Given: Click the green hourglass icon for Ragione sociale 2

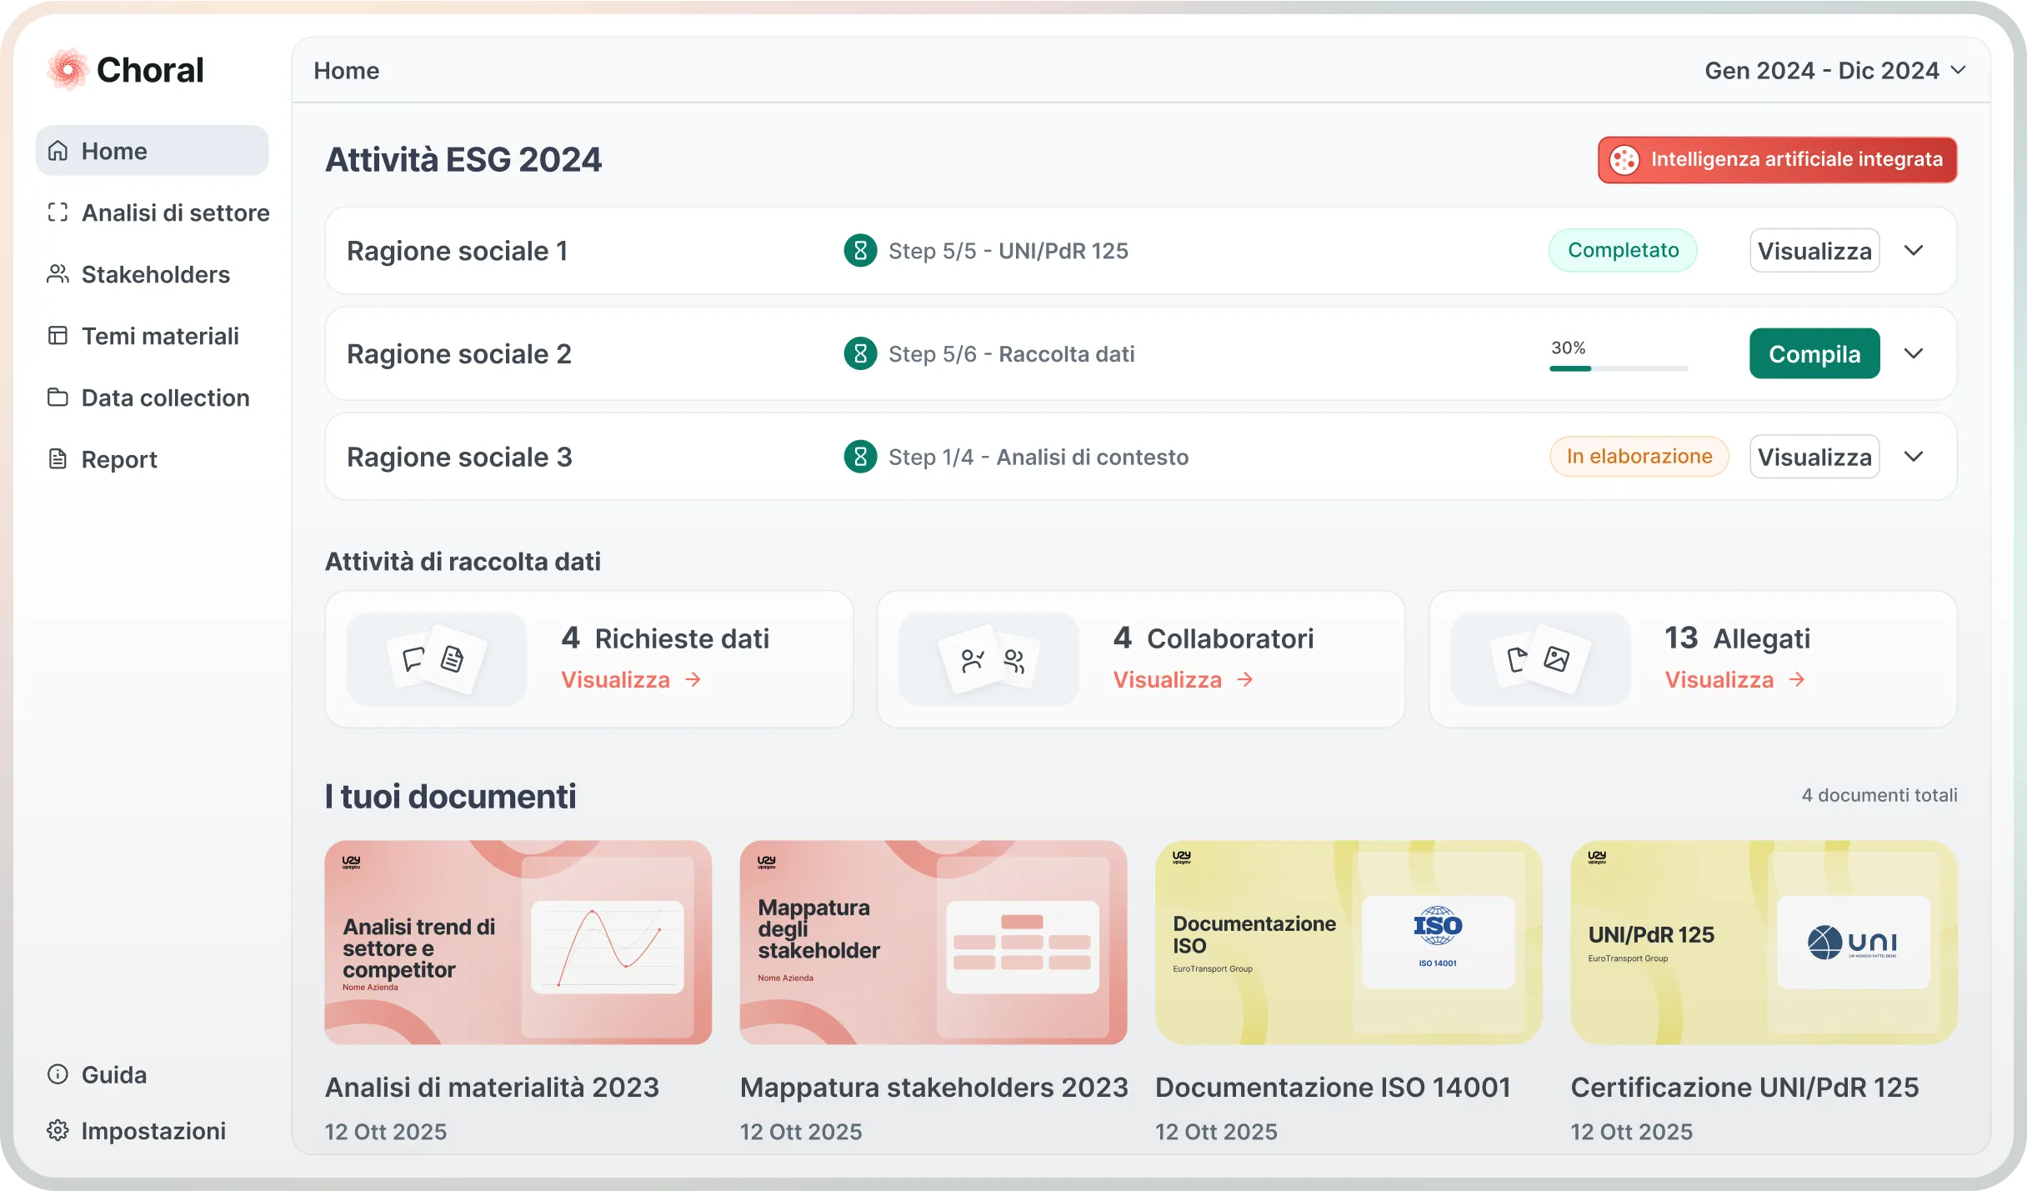Looking at the screenshot, I should coord(860,354).
